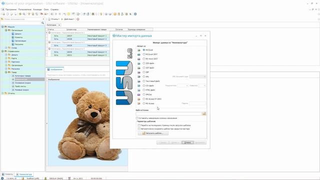
Task: Expand the Отчеты tree folder
Action: tap(2, 93)
